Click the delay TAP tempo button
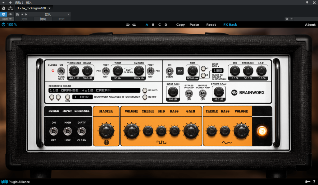The height and width of the screenshot is (185, 318). [x=180, y=71]
